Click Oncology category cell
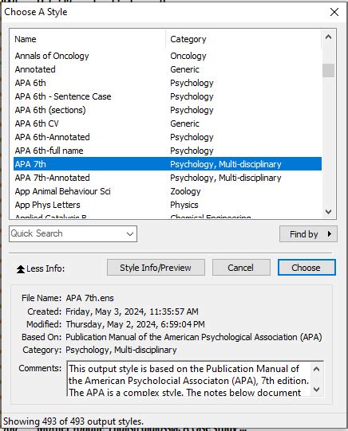Screen dimensions: 348x431 (x=188, y=56)
